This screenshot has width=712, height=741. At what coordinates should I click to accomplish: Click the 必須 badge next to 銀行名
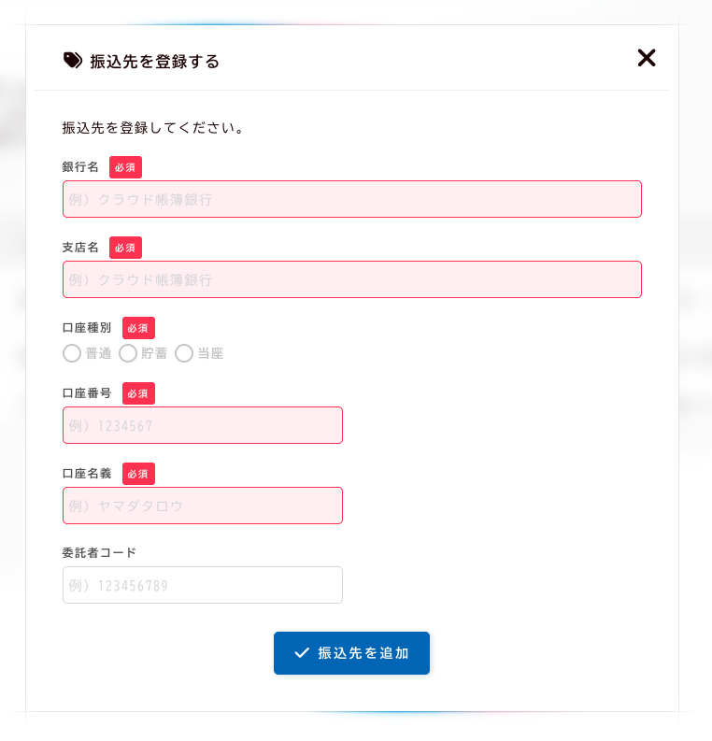125,167
